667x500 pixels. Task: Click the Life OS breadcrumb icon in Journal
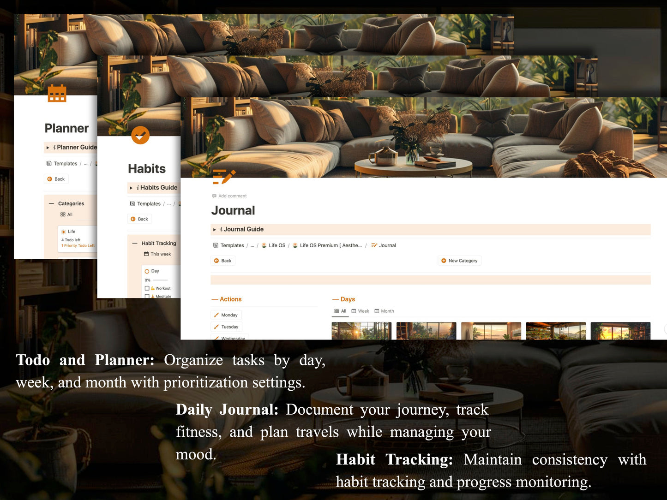coord(264,245)
